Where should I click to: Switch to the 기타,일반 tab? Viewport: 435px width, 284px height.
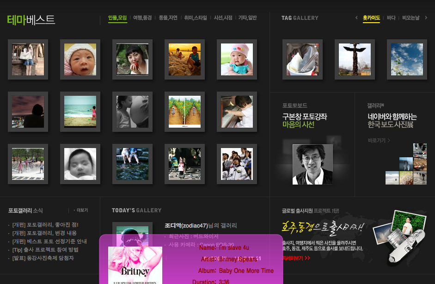click(x=247, y=18)
